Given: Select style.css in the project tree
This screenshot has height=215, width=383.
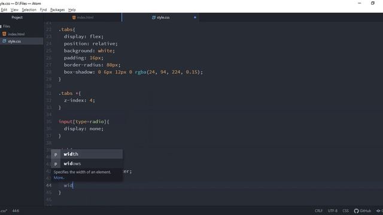Looking at the screenshot, I should [14, 41].
